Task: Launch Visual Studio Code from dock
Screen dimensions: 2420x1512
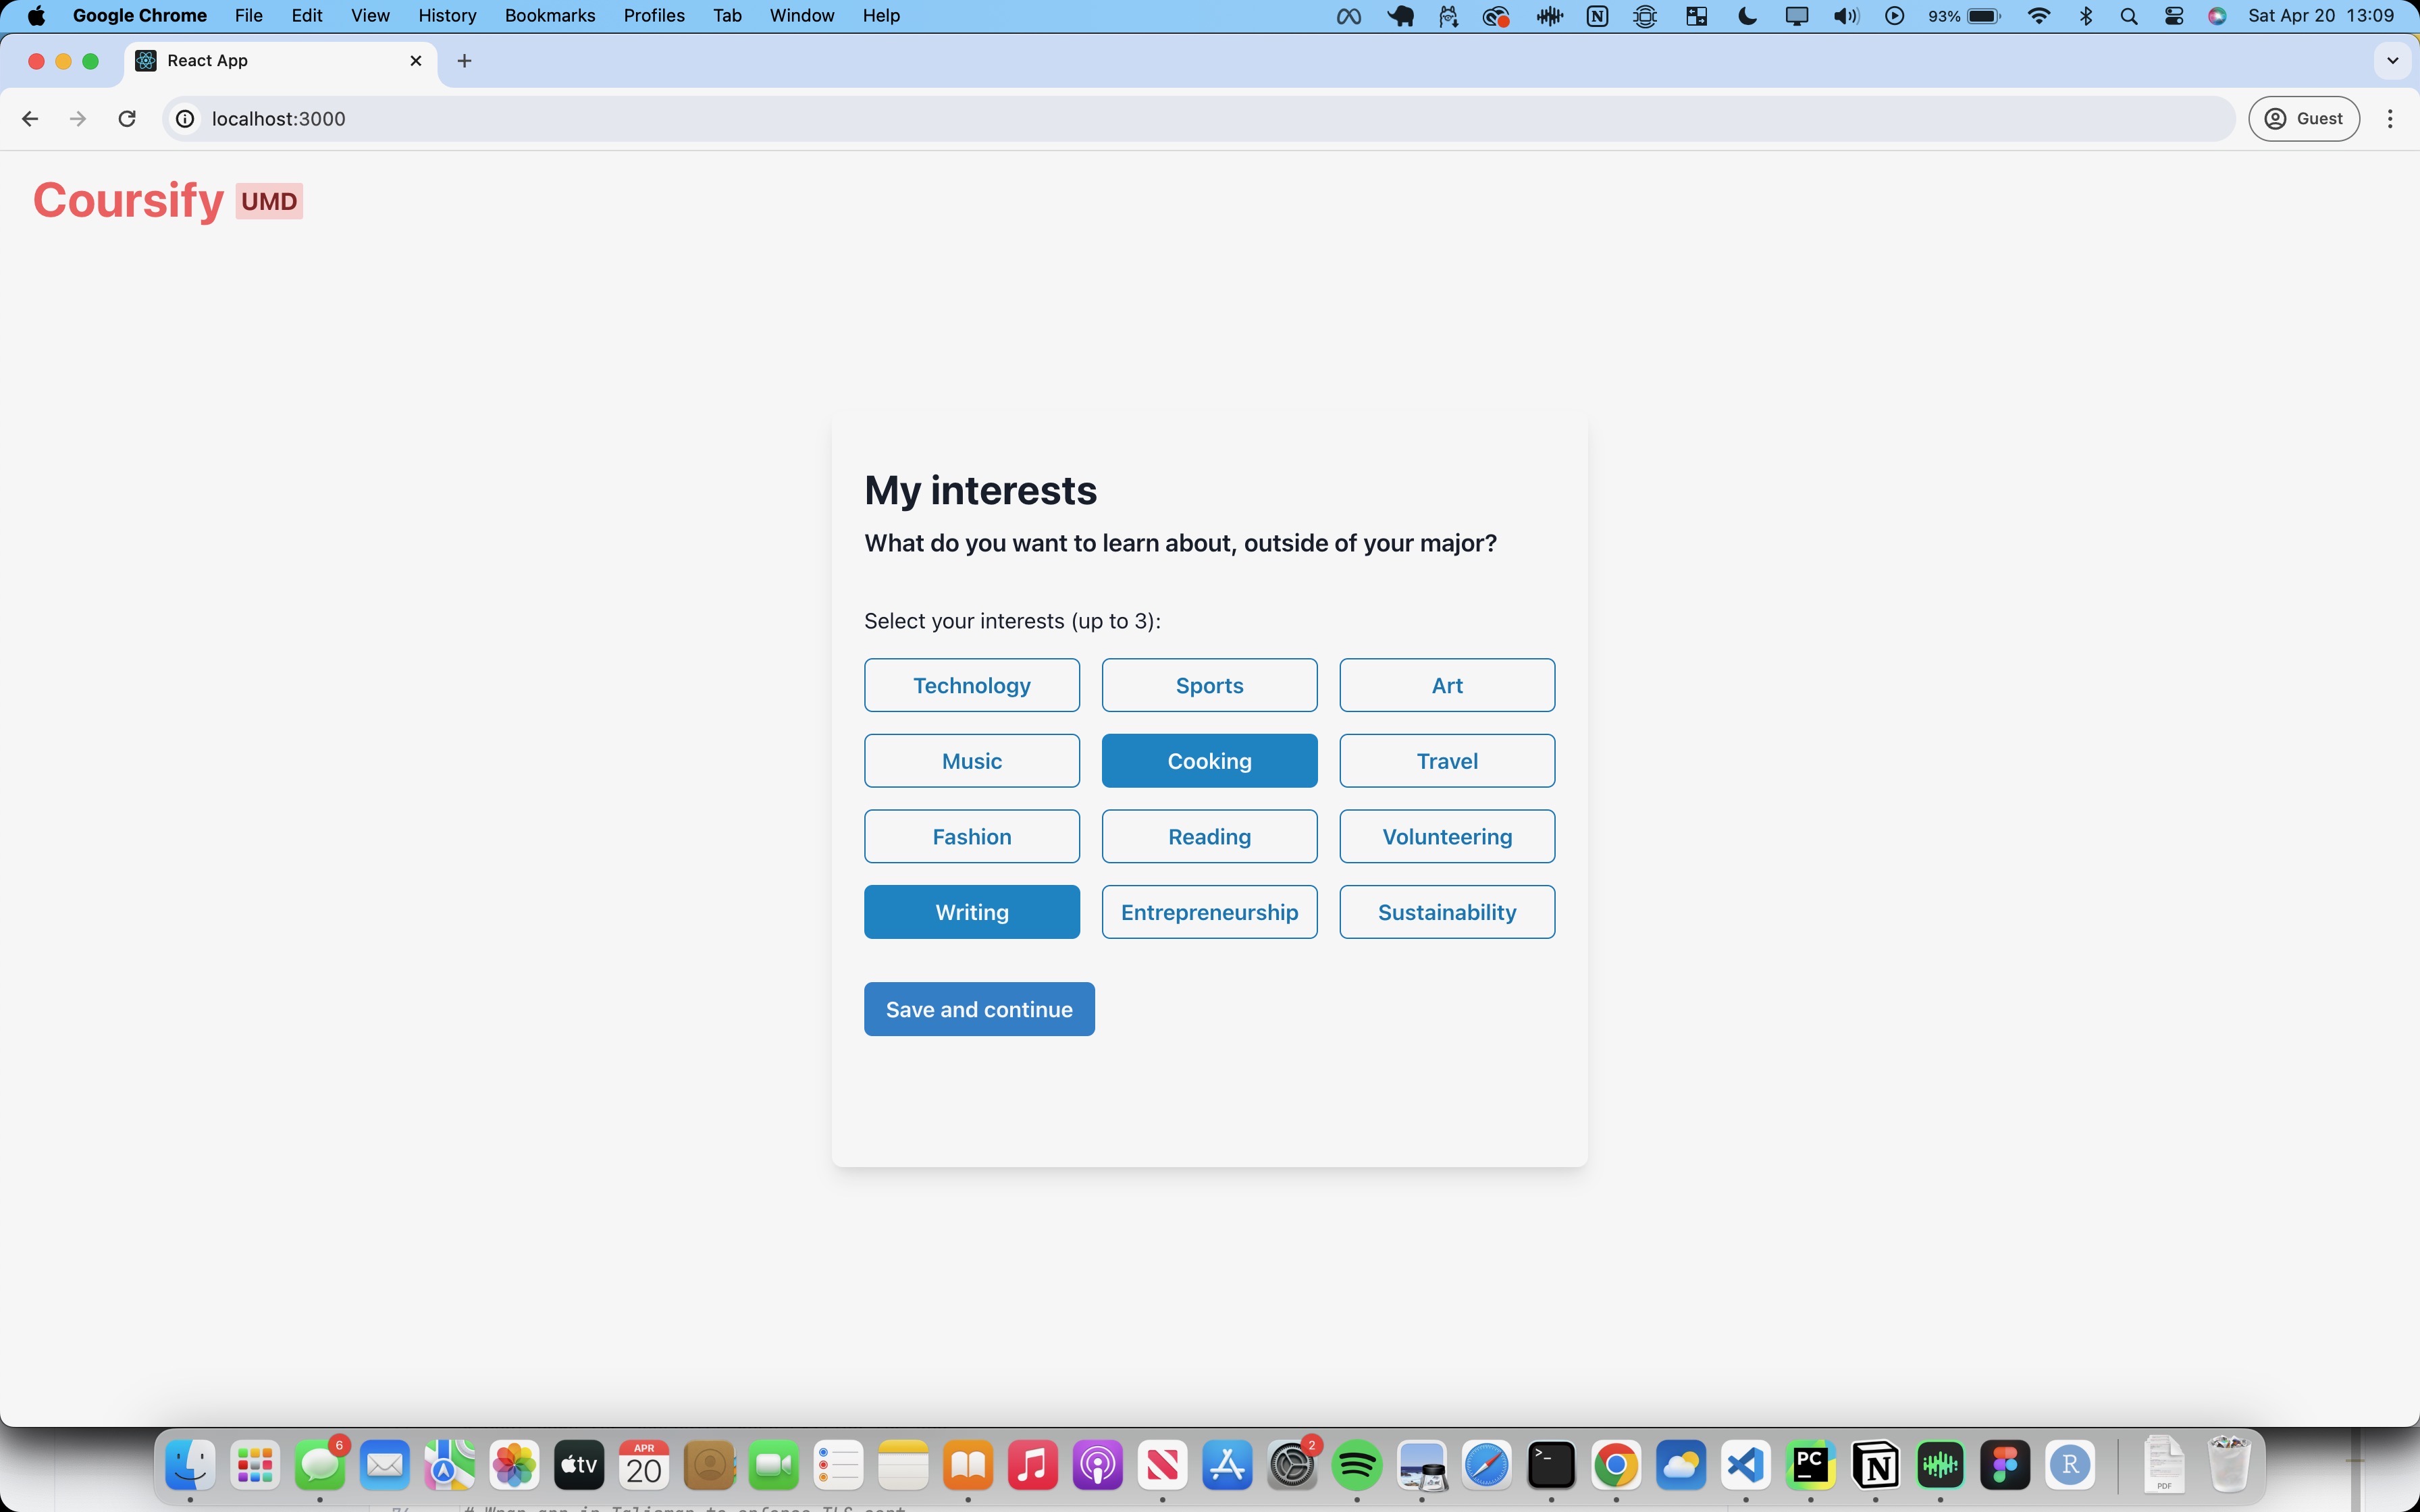Action: [1745, 1466]
